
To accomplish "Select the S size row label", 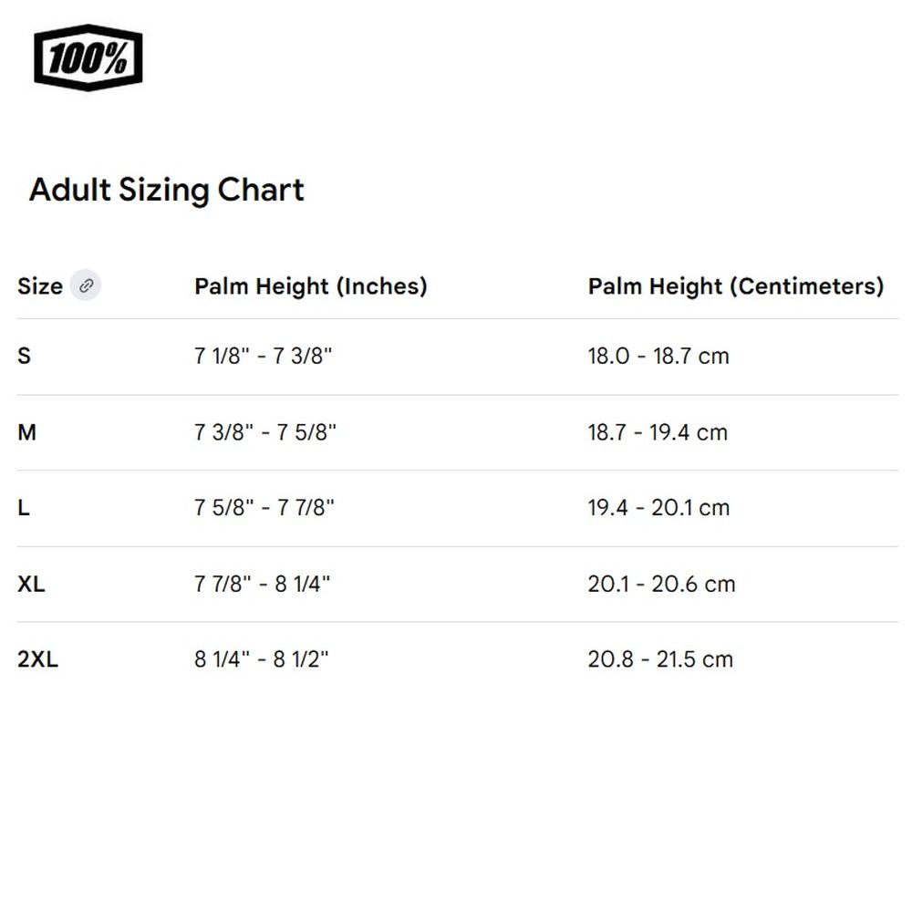I will [x=24, y=356].
